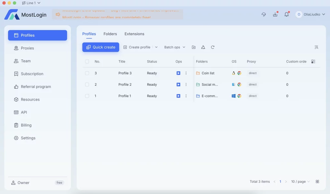
Task: Click the Coin list folder
Action: pyautogui.click(x=205, y=73)
